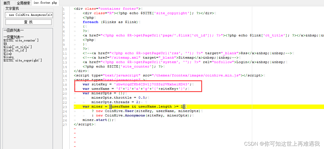Screen dimensions: 324x149
Task: Click minerOpts.throttle on line 21
Action: pos(112,98)
